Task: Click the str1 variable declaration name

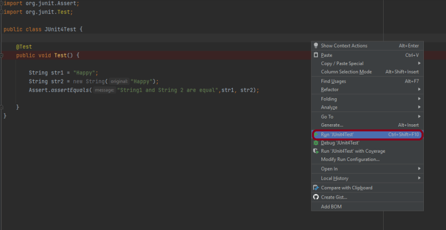Action: tap(57, 73)
